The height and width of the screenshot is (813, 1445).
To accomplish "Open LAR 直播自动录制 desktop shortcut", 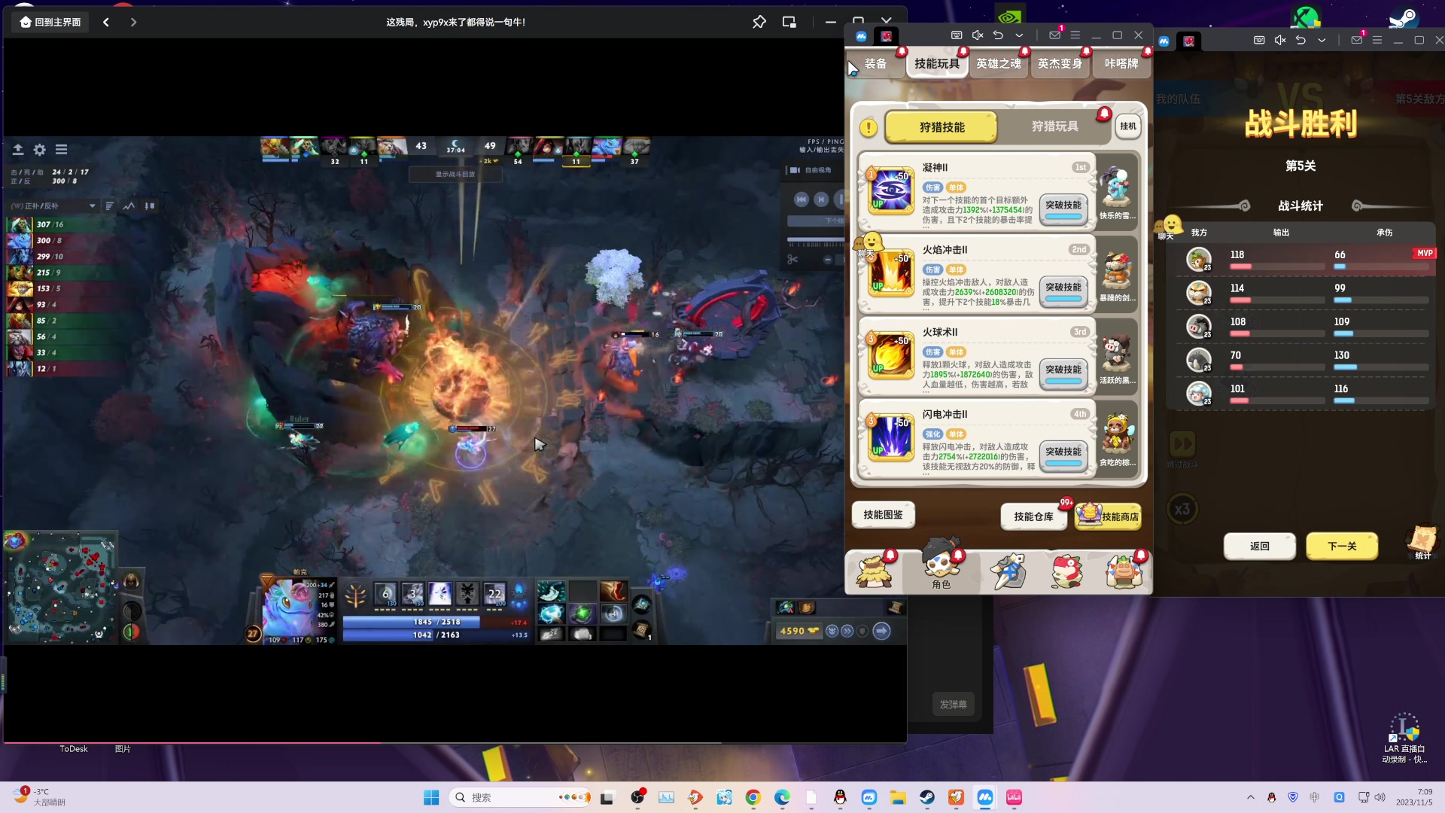I will tap(1404, 738).
